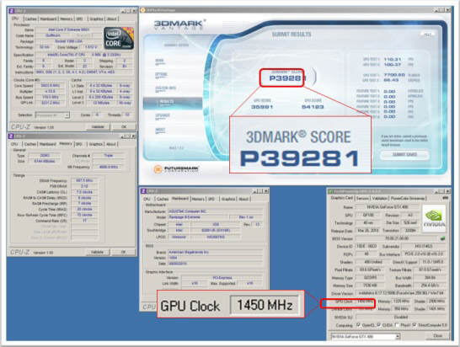Click the NVIDIA SLI status field in GPU-Z

pos(401,317)
